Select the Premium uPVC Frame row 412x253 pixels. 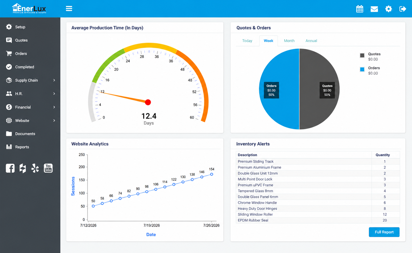(x=318, y=185)
